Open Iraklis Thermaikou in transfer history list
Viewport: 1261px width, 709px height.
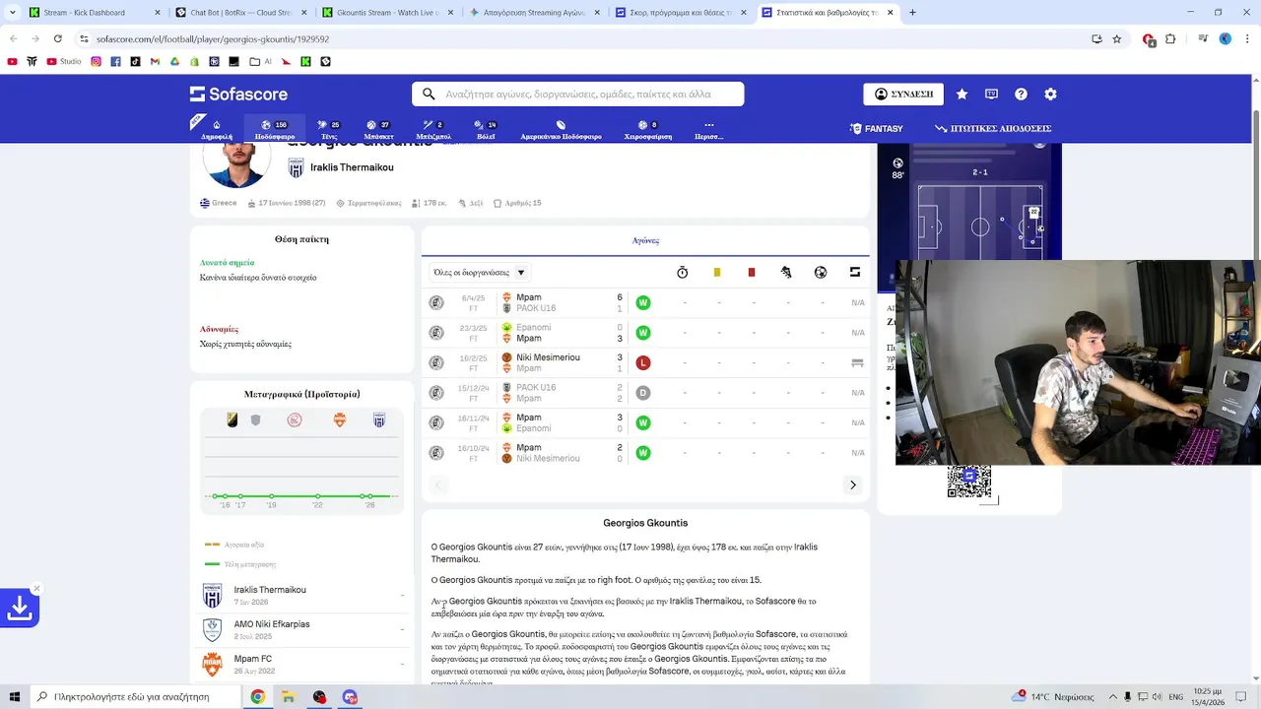coord(301,595)
